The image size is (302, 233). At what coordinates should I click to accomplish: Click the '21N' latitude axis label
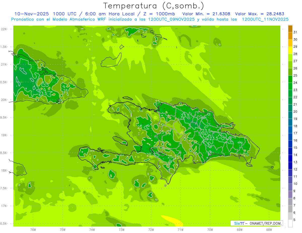pyautogui.click(x=4, y=64)
